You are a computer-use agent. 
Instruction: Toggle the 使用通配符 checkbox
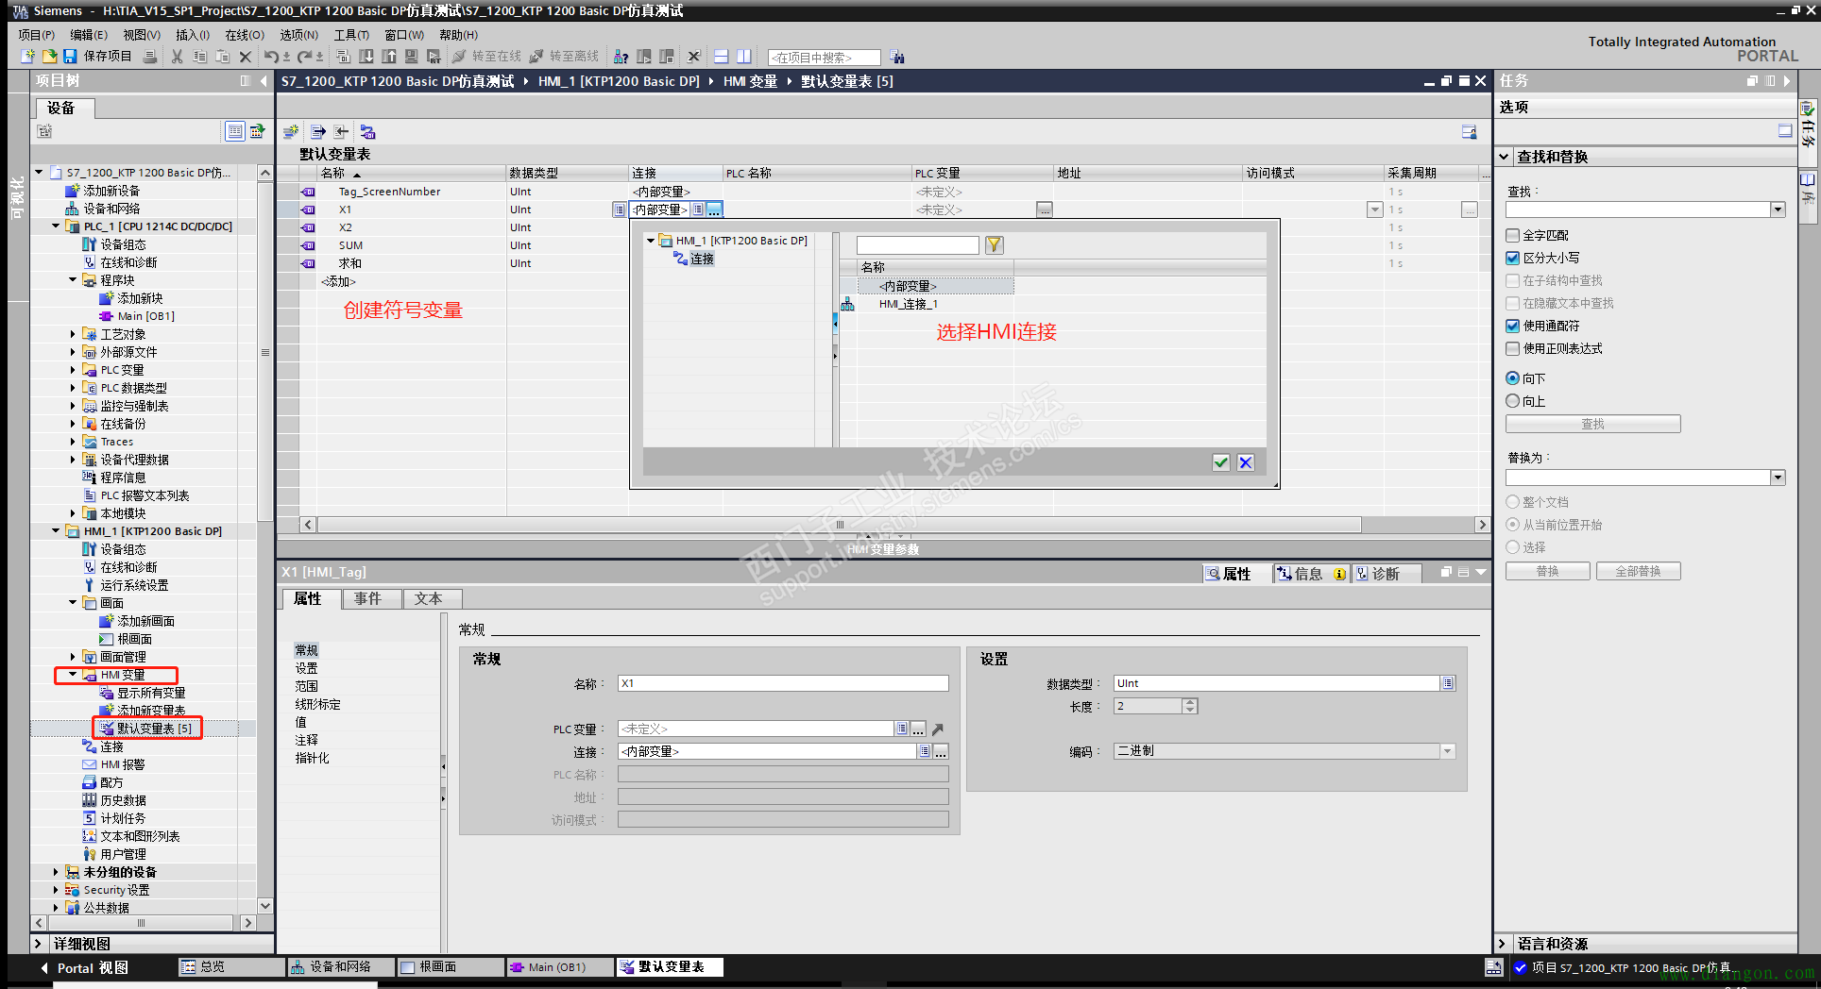pos(1513,326)
